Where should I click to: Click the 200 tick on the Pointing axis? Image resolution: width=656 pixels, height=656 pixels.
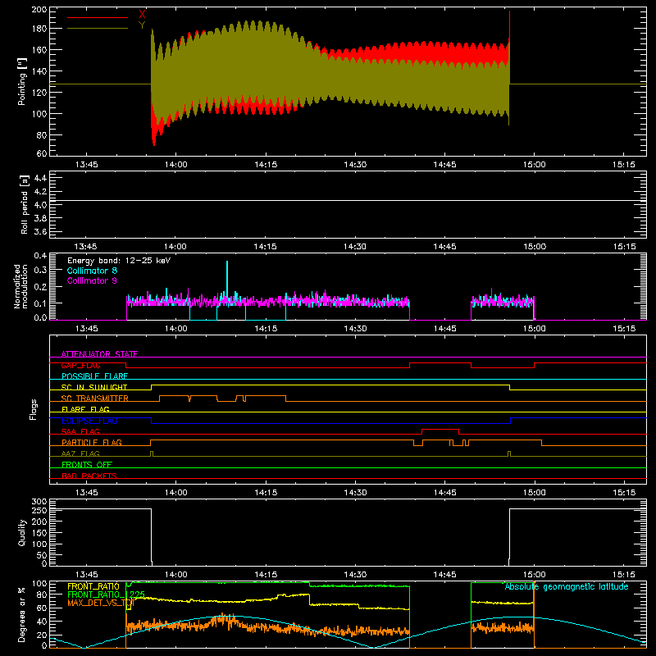click(39, 10)
